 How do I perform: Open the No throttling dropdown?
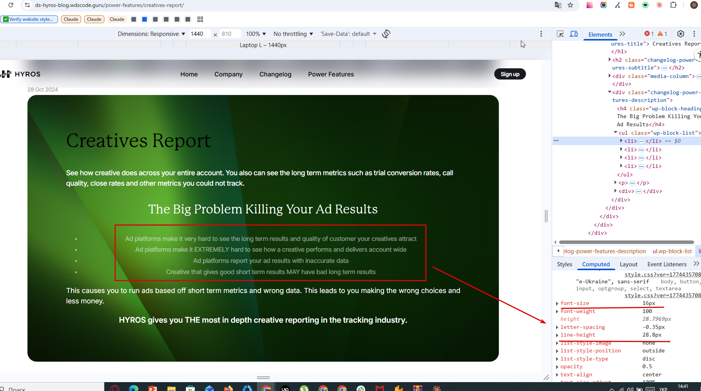click(x=293, y=34)
